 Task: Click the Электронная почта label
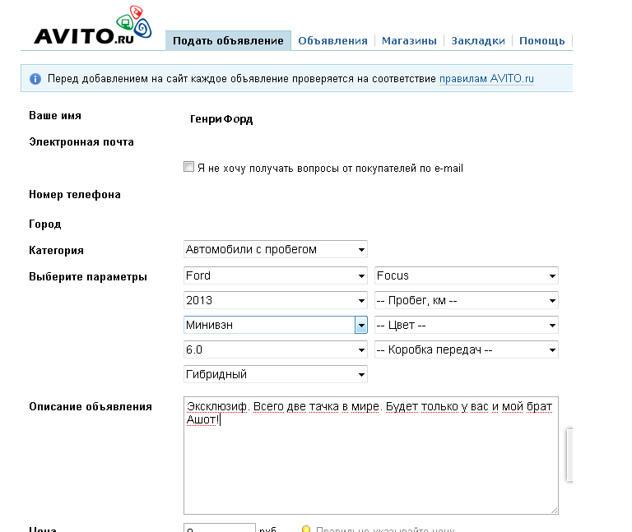pyautogui.click(x=81, y=142)
